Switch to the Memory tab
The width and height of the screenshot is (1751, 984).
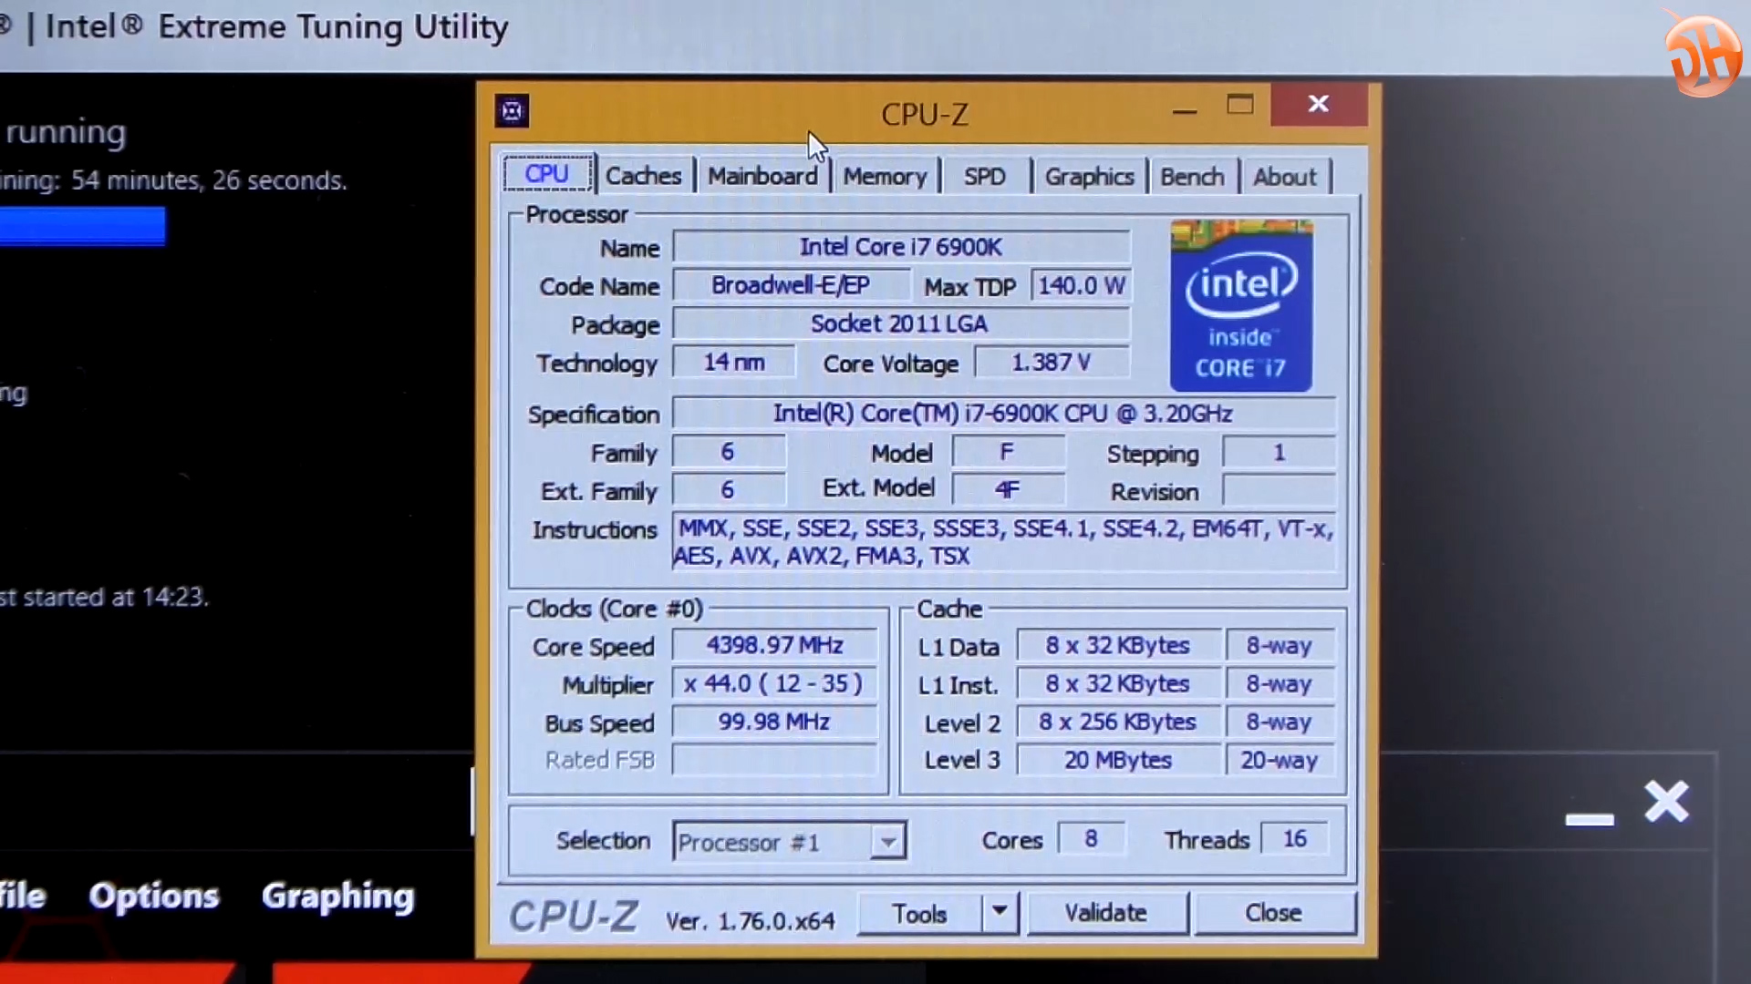(885, 177)
